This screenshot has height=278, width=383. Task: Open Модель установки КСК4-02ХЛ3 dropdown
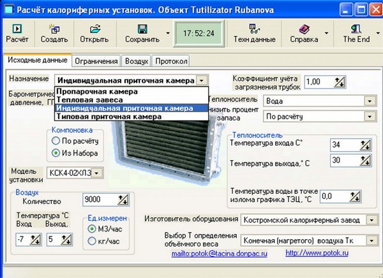(97, 173)
